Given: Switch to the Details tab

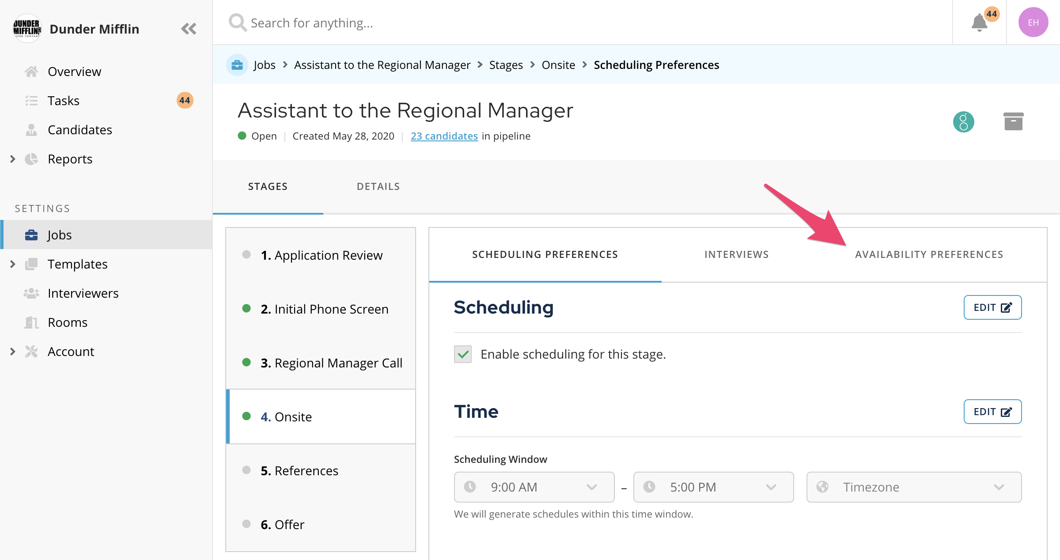Looking at the screenshot, I should 378,186.
